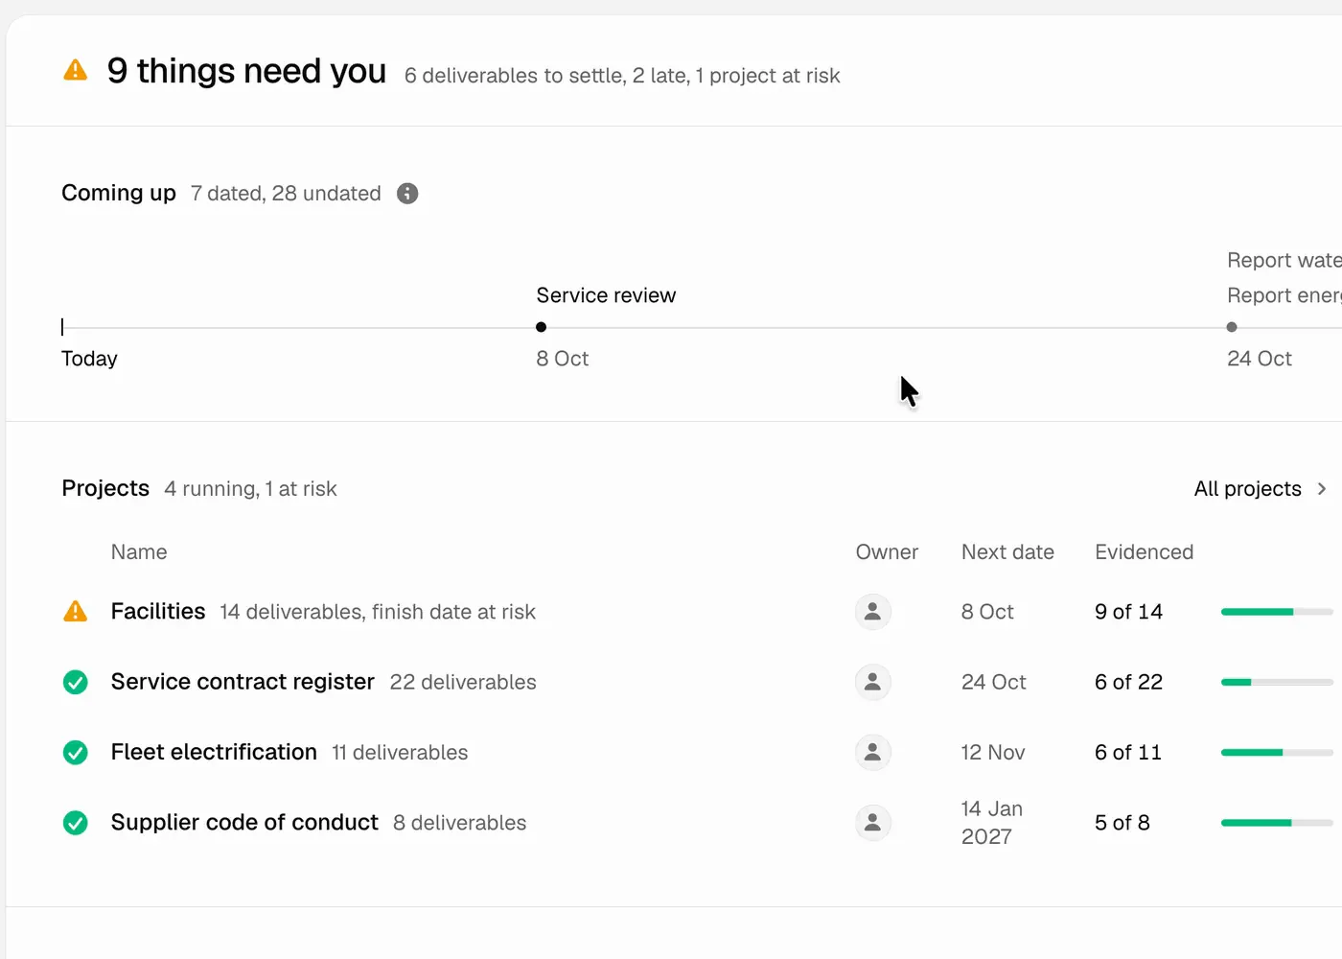The width and height of the screenshot is (1342, 959).
Task: Click the '6 of 11' evidenced value
Action: point(1127,753)
